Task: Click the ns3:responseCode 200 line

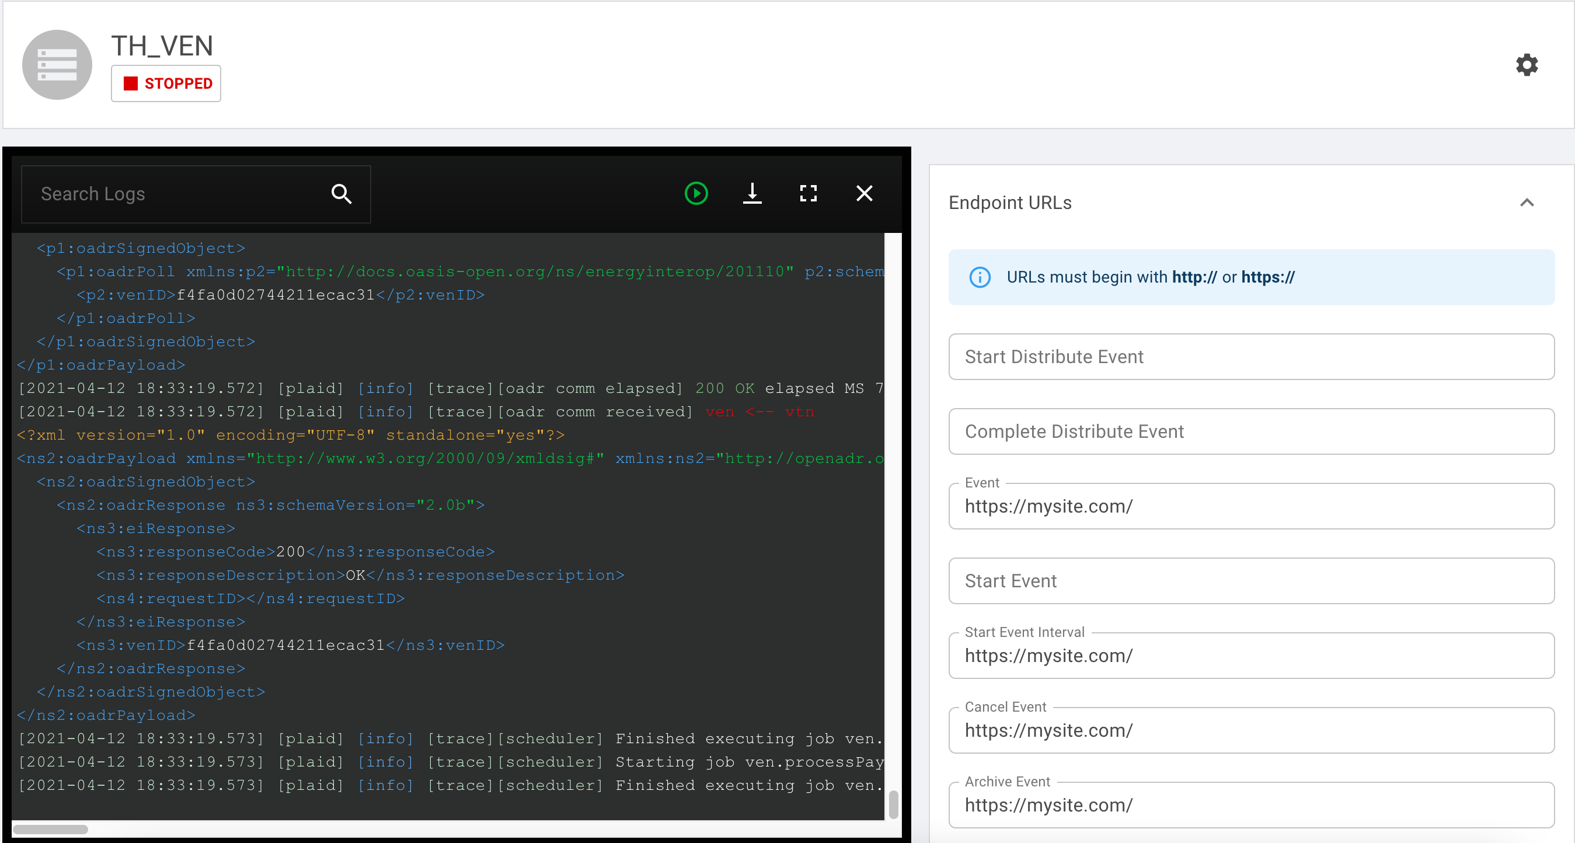Action: coord(295,552)
